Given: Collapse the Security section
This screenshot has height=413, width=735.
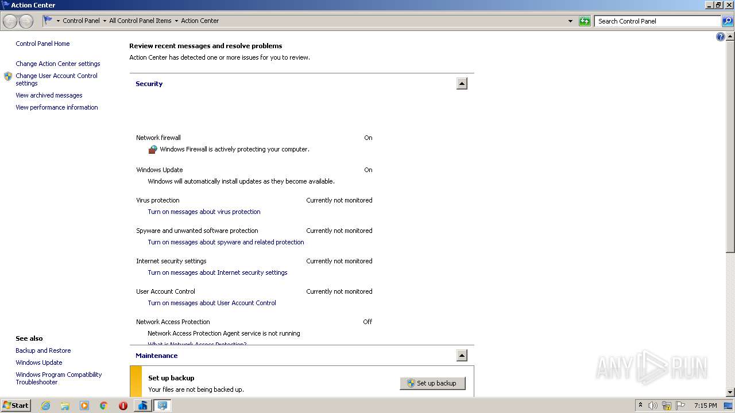Looking at the screenshot, I should tap(462, 84).
